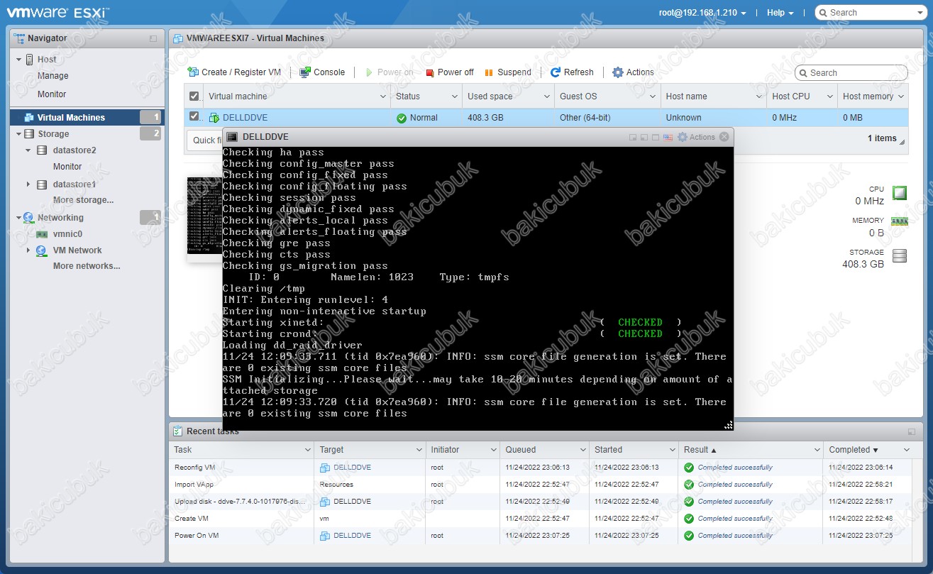Screen dimensions: 933x574
Task: Click the Normal status cell for DELLDDVE
Action: (426, 118)
